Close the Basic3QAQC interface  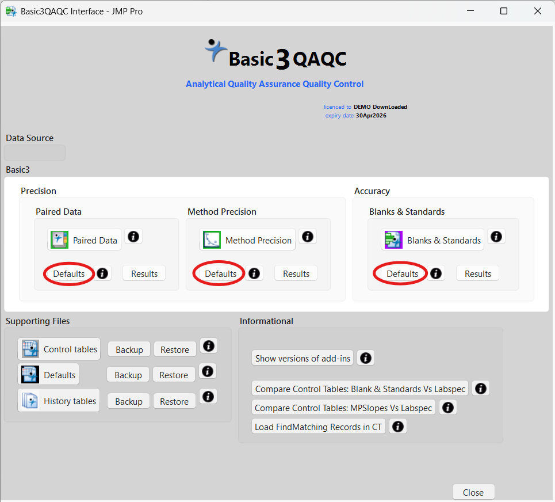pyautogui.click(x=473, y=492)
